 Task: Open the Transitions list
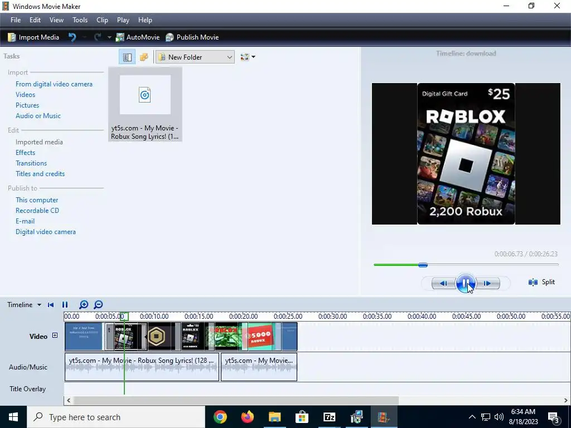(31, 163)
